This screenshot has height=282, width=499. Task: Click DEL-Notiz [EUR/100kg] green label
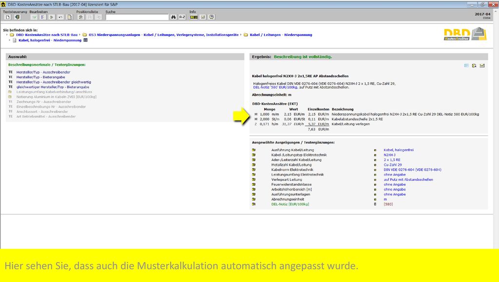(290, 204)
